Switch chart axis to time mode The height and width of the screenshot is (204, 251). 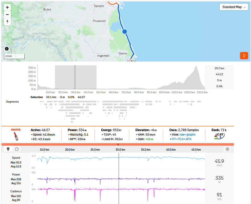[x=17, y=149]
